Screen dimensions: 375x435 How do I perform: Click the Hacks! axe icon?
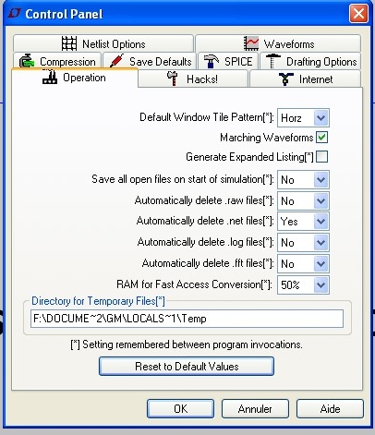coord(173,79)
